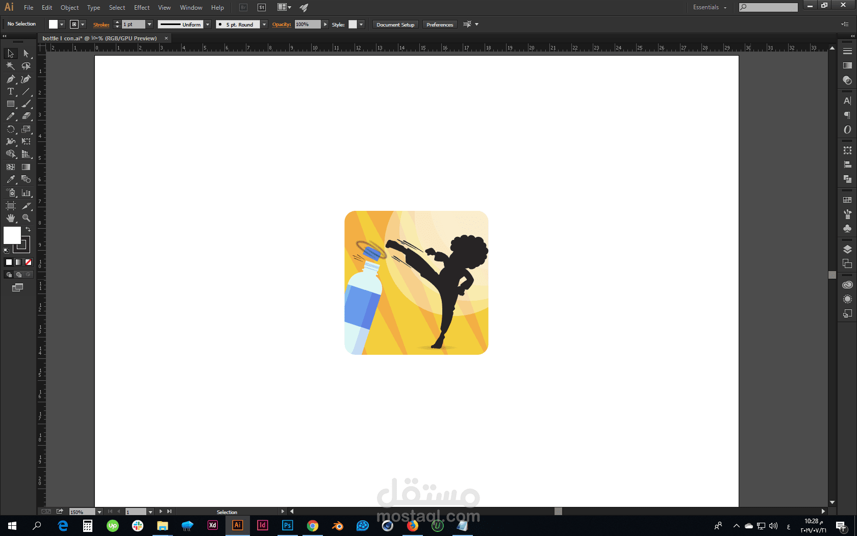Activate the Type tool
Screen dimensions: 857x536
point(11,91)
